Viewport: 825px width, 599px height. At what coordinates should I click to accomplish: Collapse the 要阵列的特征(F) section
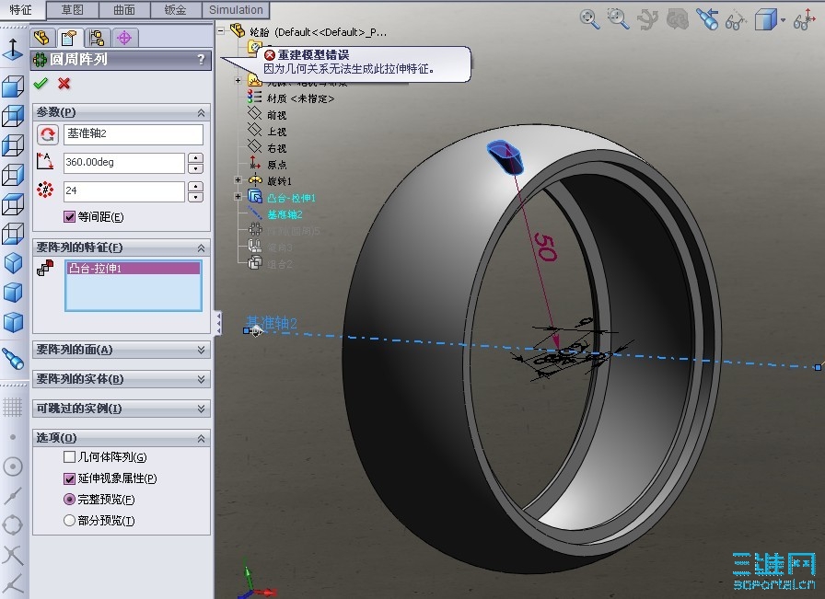201,248
